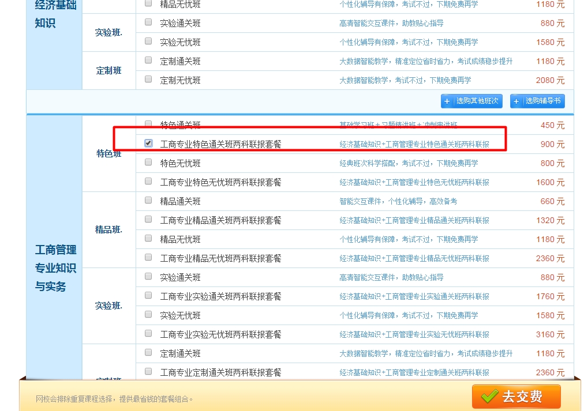This screenshot has height=411, width=584.
Task: Check the 特色无忧班 checkbox
Action: tap(148, 163)
